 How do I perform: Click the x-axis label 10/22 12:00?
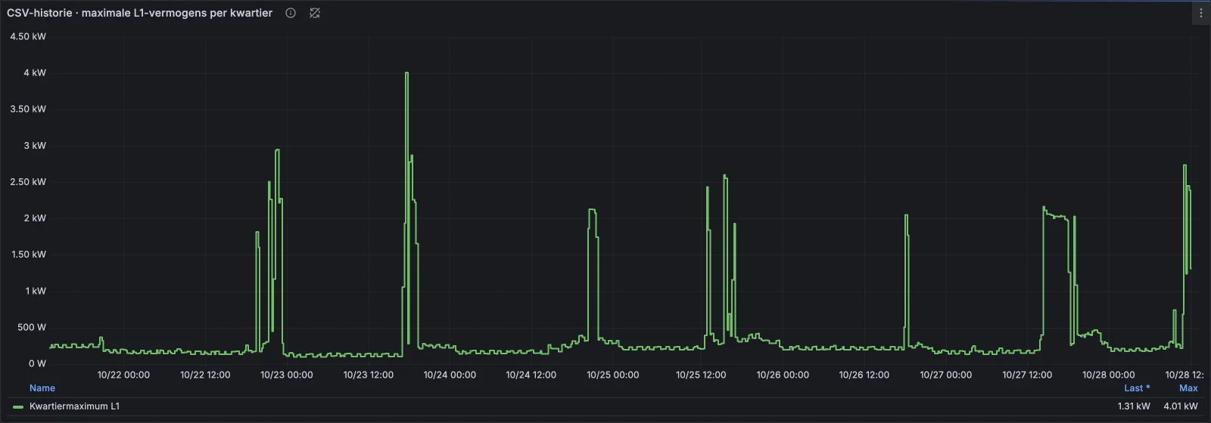tap(205, 375)
